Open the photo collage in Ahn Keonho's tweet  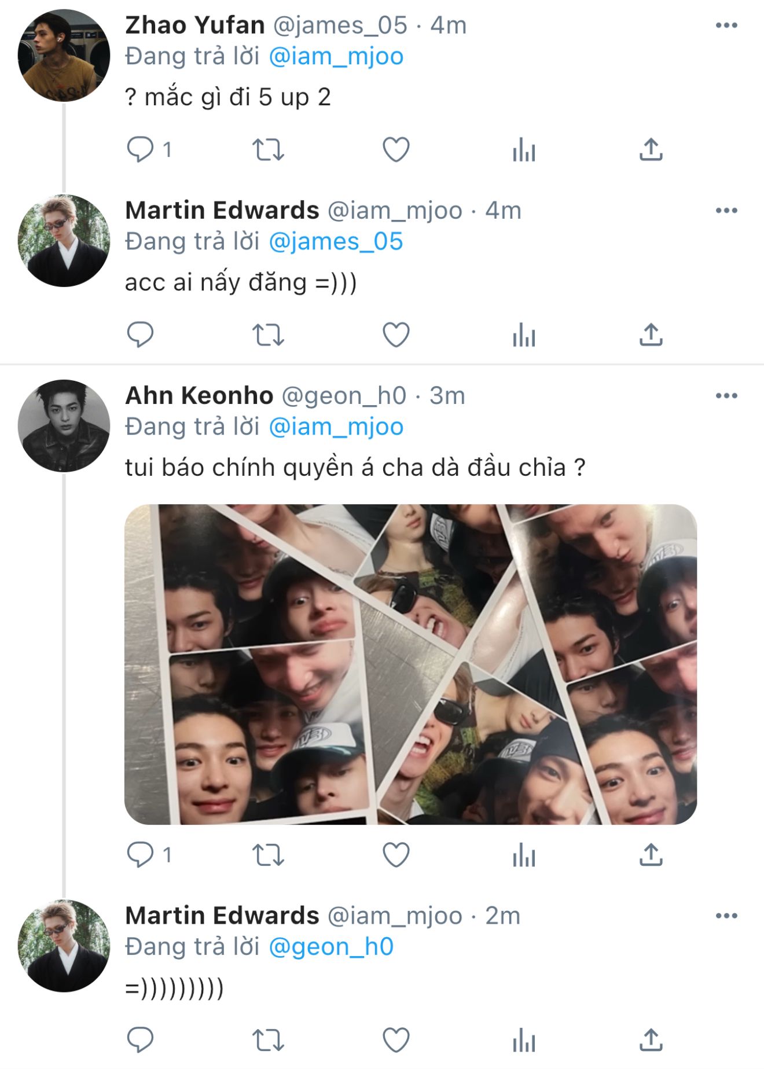pyautogui.click(x=410, y=664)
